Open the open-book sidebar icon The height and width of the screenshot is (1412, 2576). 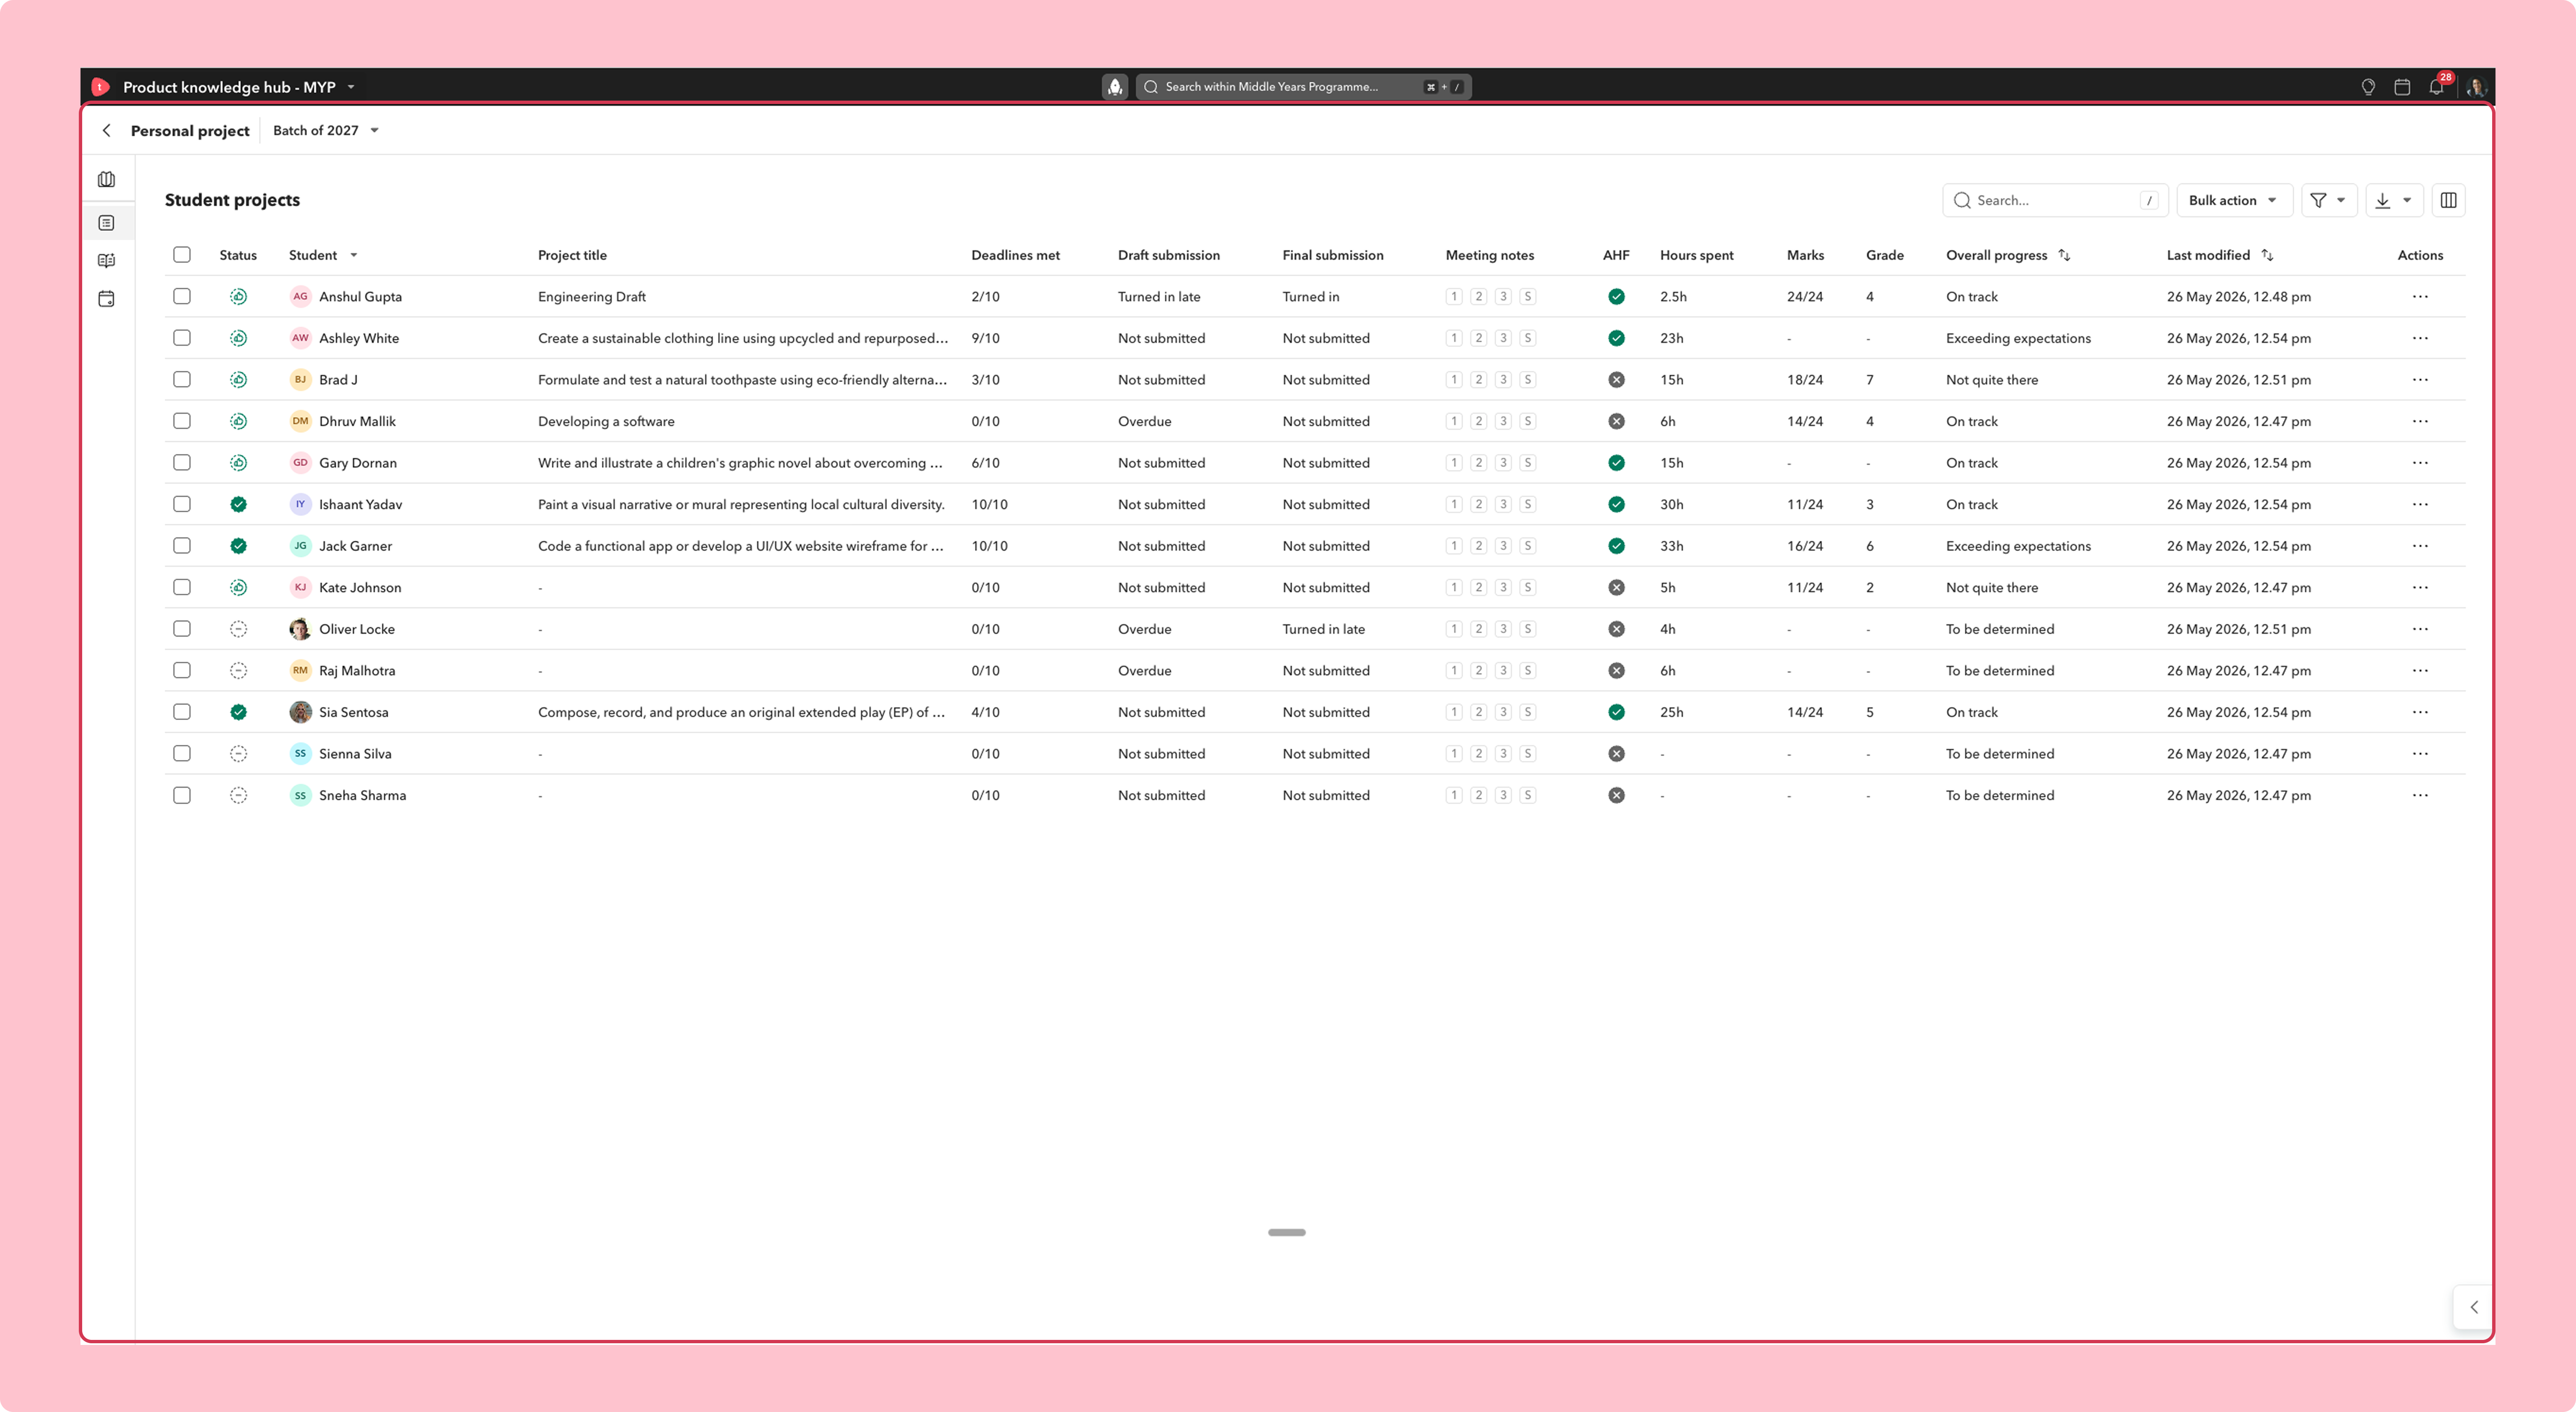tap(107, 261)
